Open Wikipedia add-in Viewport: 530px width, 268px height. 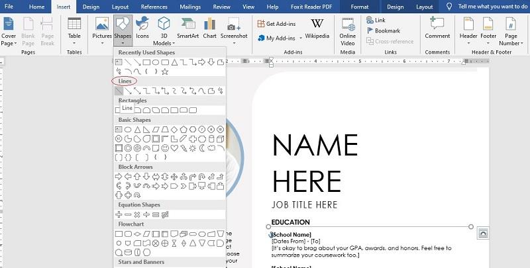click(x=317, y=29)
